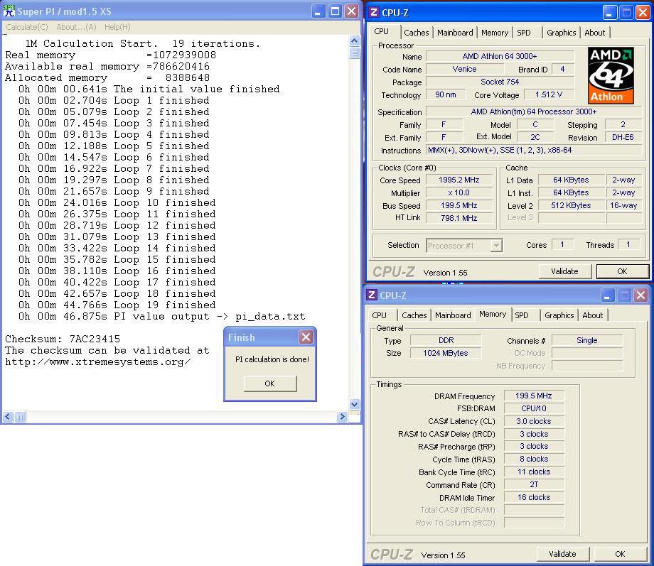Close the Finish dialog with X

click(x=306, y=337)
